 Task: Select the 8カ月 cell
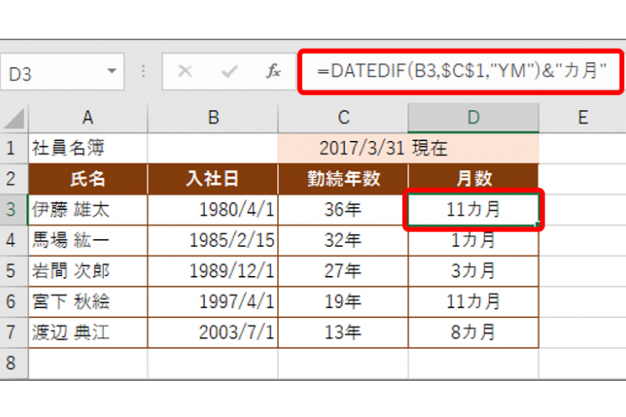pos(473,332)
